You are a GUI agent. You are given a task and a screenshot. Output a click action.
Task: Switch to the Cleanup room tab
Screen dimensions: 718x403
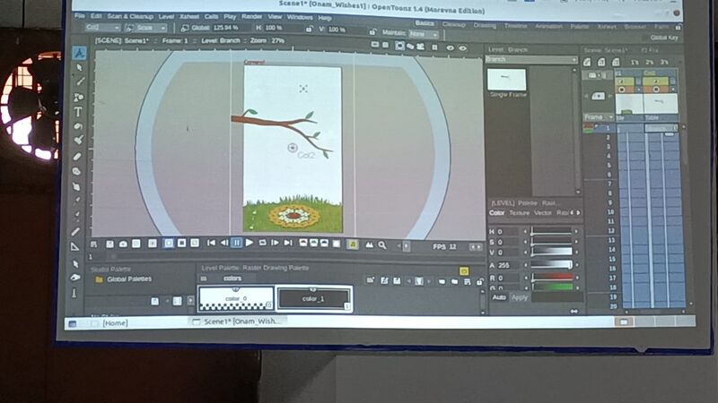(x=454, y=24)
